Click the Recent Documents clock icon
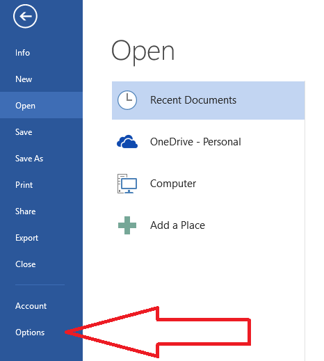Image resolution: width=324 pixels, height=361 pixels. (127, 100)
